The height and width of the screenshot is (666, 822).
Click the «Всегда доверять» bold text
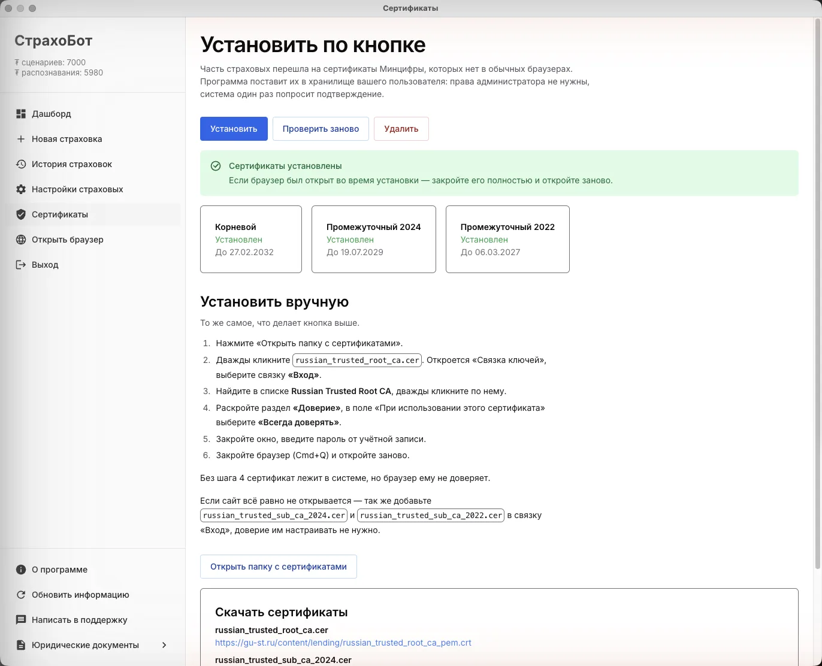pyautogui.click(x=298, y=422)
